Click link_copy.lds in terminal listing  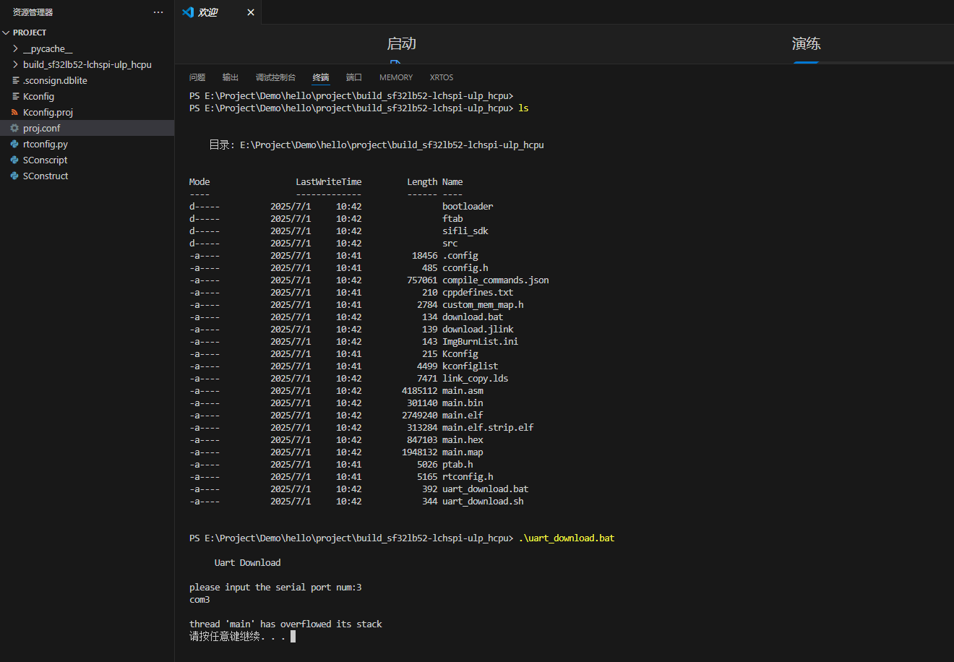(x=476, y=379)
